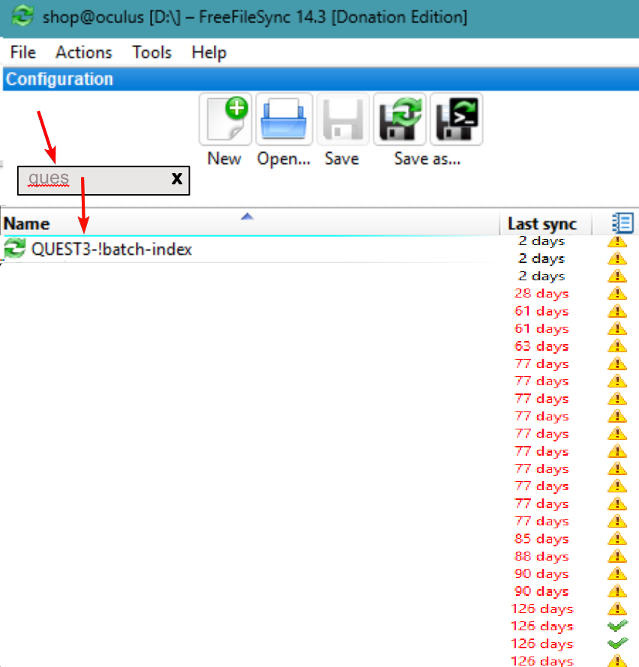Click FreeFileSync logo in title bar
Screen dimensions: 639x667
tap(22, 16)
